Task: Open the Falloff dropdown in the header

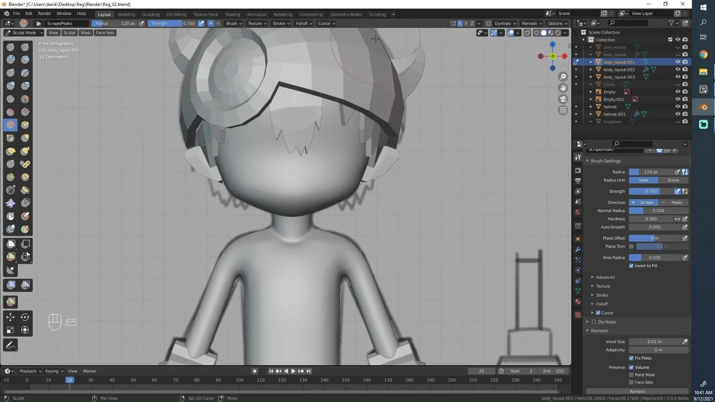Action: 304,23
